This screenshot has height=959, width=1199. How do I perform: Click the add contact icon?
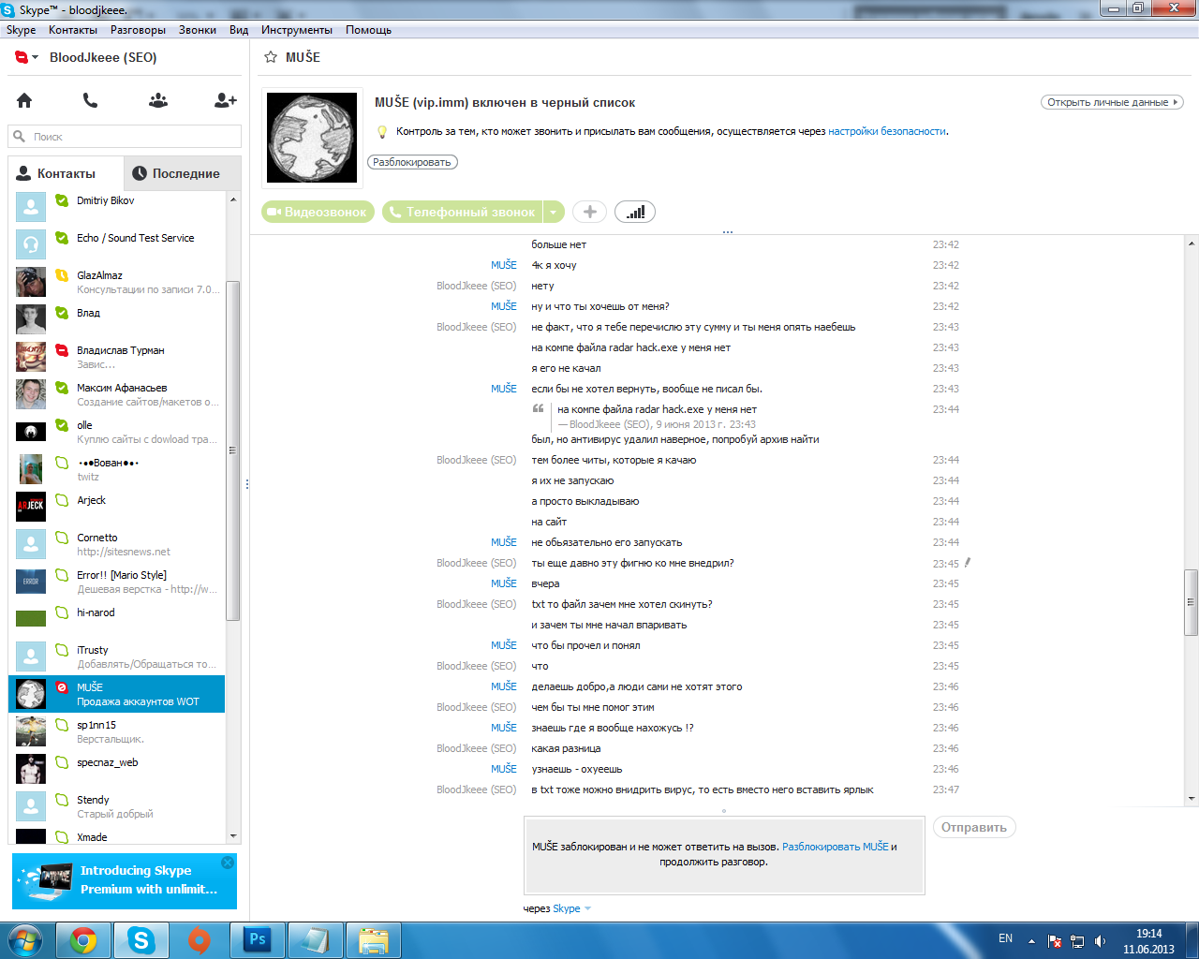pyautogui.click(x=226, y=100)
